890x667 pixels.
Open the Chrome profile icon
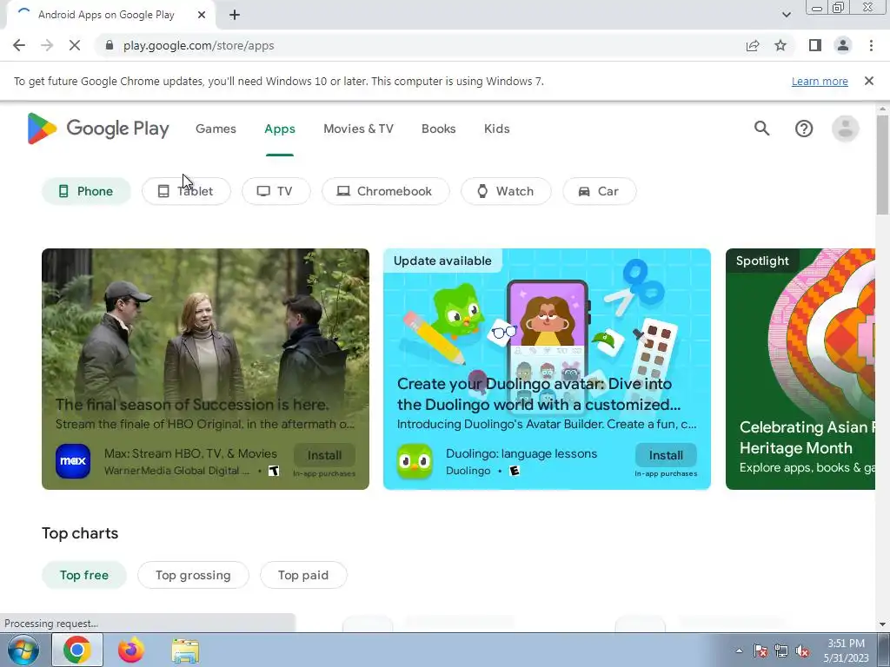843,45
